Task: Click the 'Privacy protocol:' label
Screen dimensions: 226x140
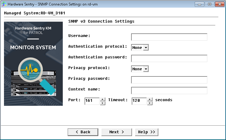Action: pyautogui.click(x=89, y=68)
